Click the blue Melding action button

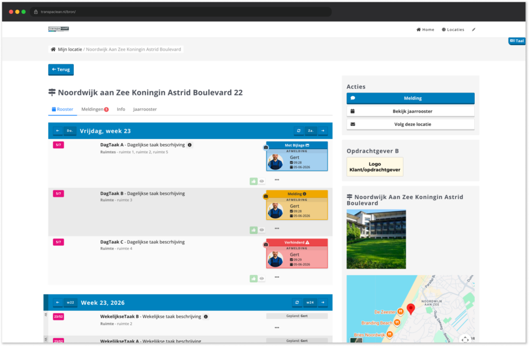(x=411, y=98)
